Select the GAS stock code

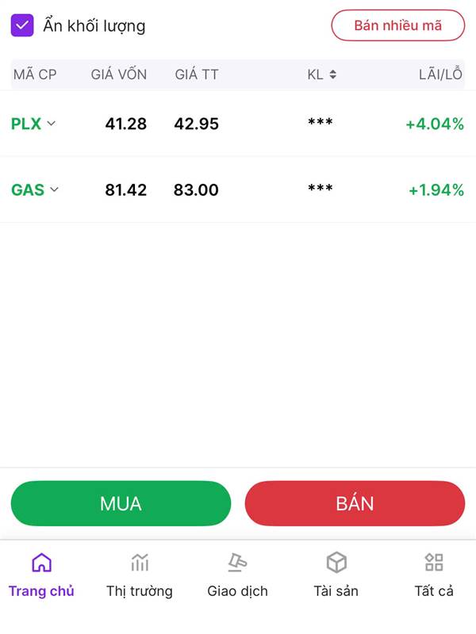tap(28, 189)
